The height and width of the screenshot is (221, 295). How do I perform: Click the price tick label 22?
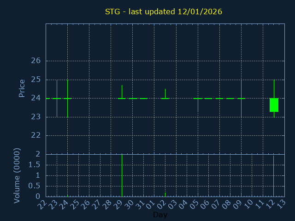click(x=36, y=135)
